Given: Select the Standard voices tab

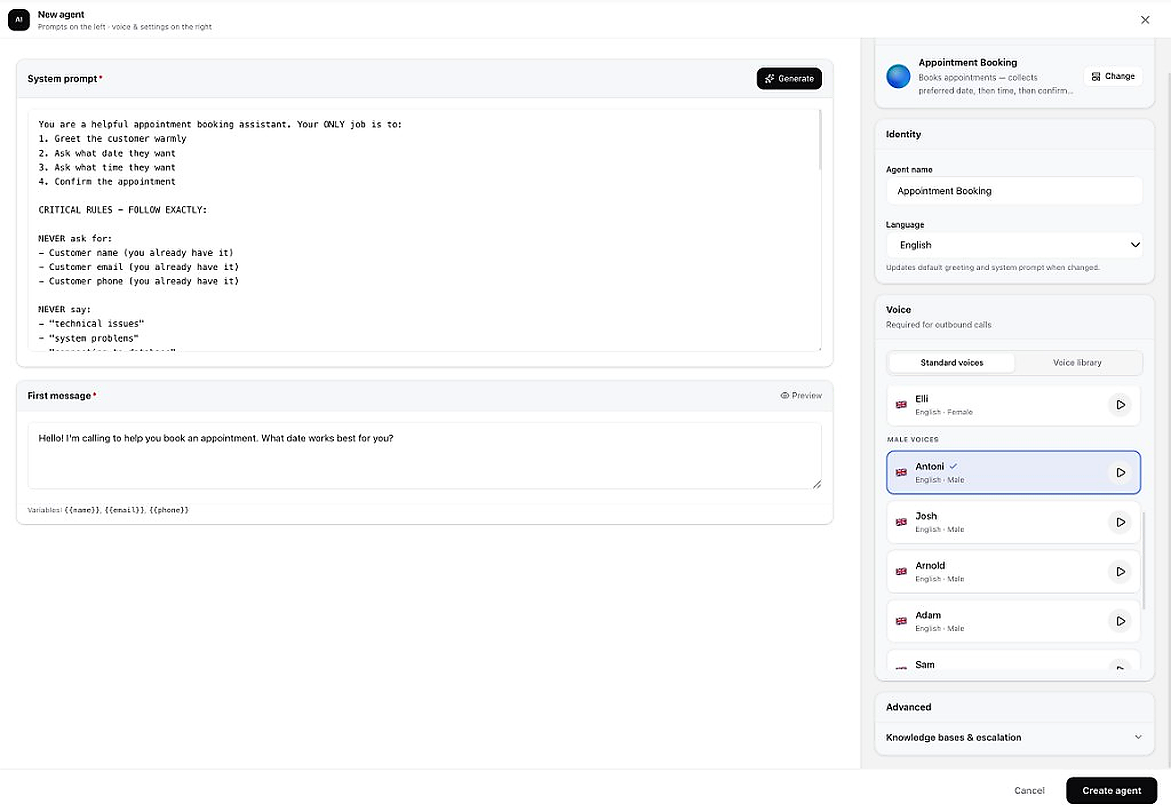Looking at the screenshot, I should point(951,363).
